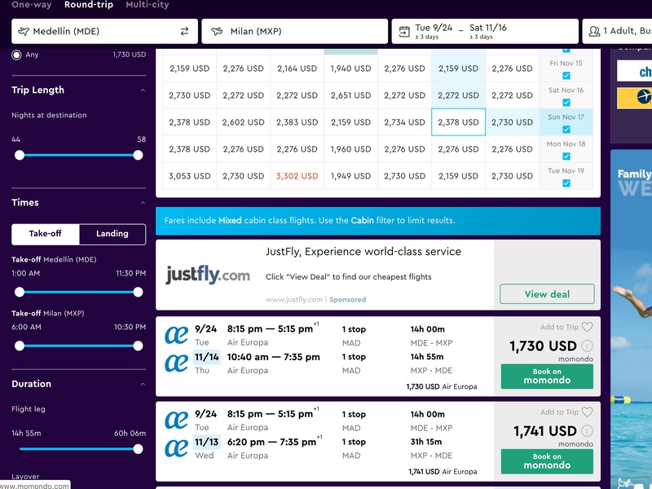Select the 3,053 USD fare on Tue Nov 19
Viewport: 652px width, 489px height.
click(x=190, y=176)
